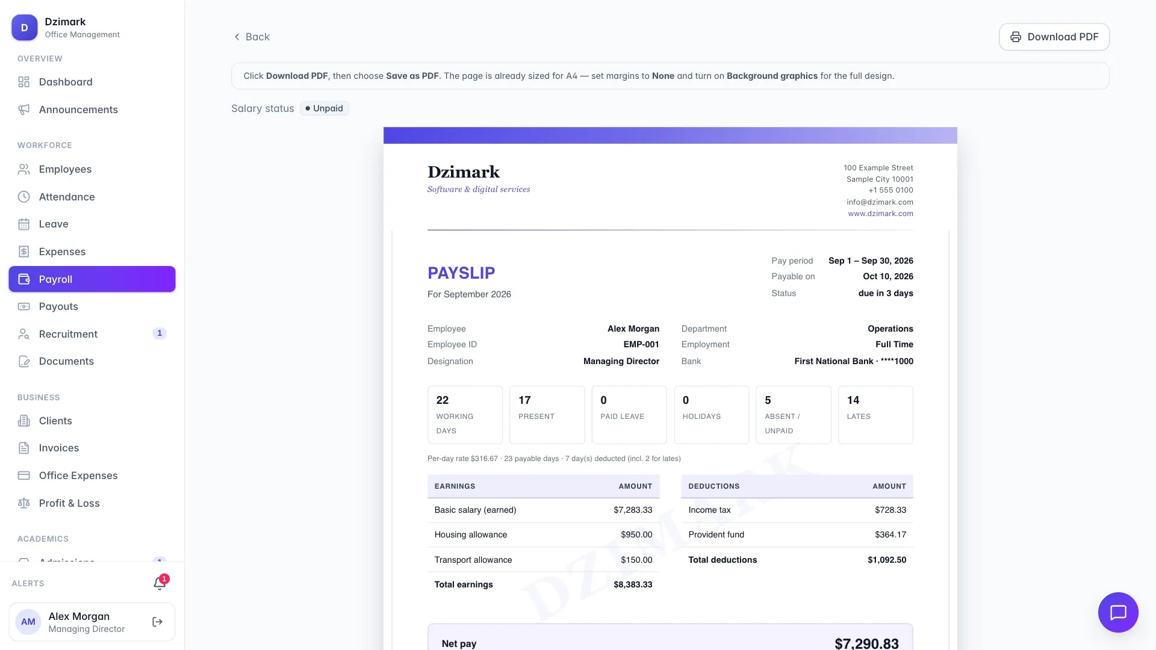The width and height of the screenshot is (1156, 650).
Task: Go to the Announcements menu item
Action: click(92, 110)
